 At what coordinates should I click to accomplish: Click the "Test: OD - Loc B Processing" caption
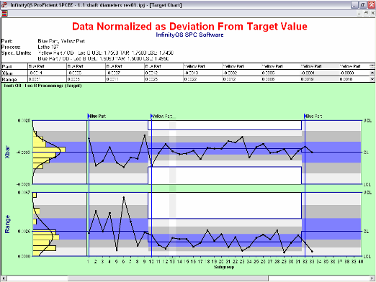[x=42, y=86]
